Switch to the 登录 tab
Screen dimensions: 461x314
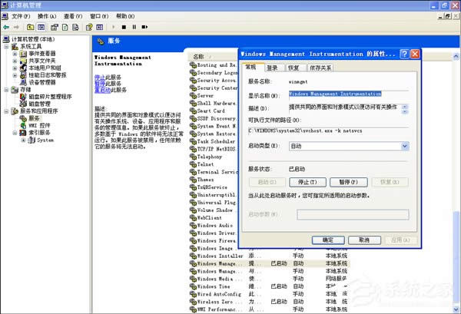(273, 68)
